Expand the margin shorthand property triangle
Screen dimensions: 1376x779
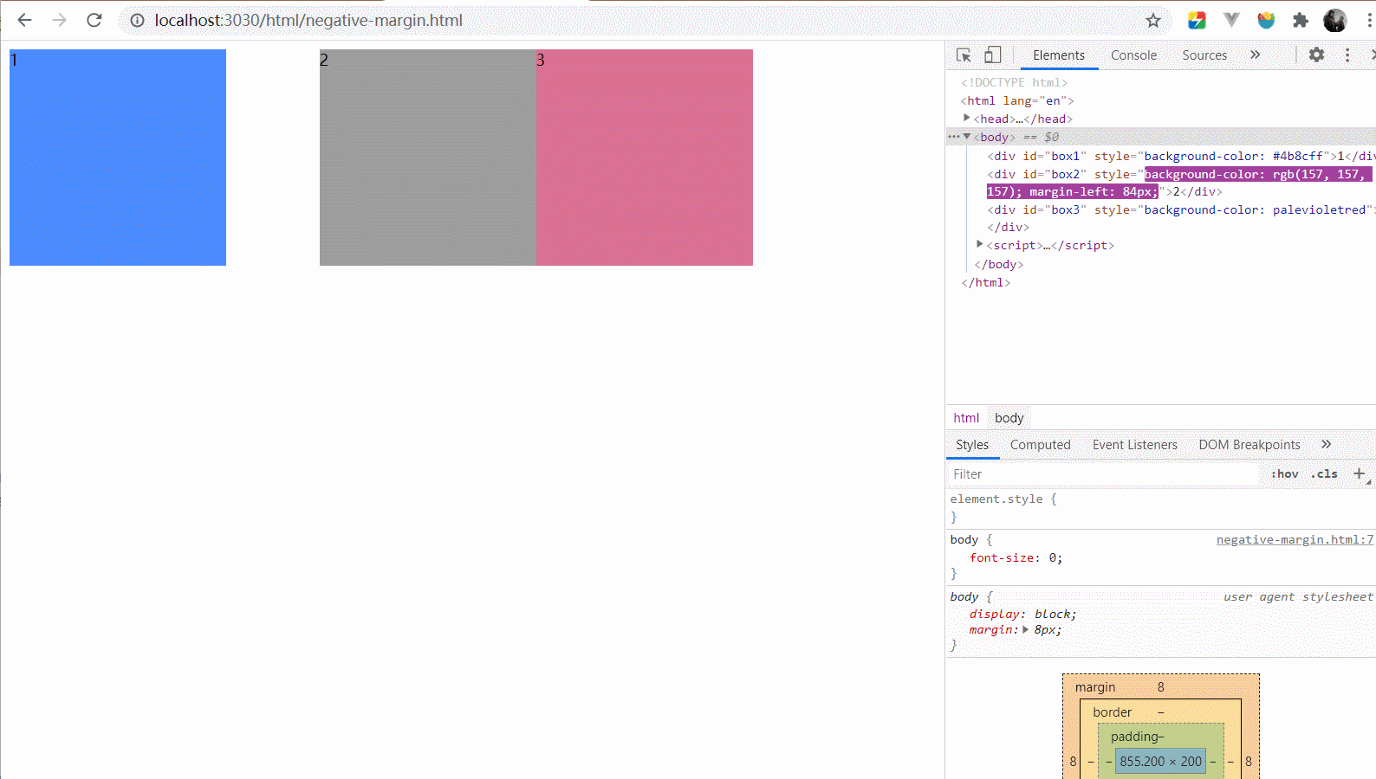(x=1025, y=630)
